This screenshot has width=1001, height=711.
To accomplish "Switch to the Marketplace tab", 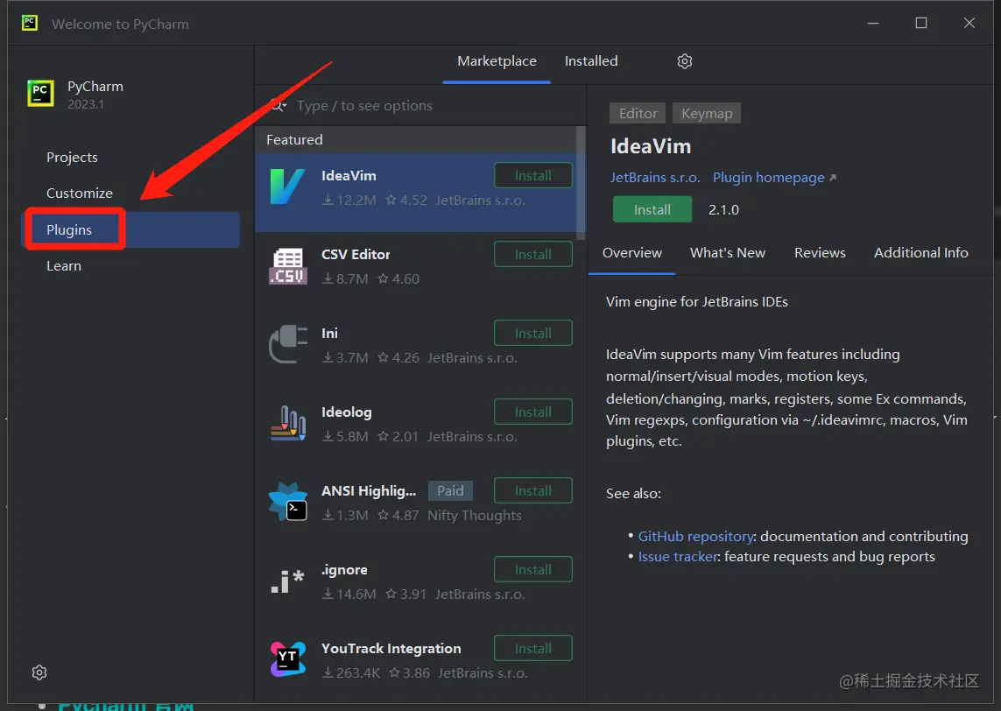I will point(497,61).
